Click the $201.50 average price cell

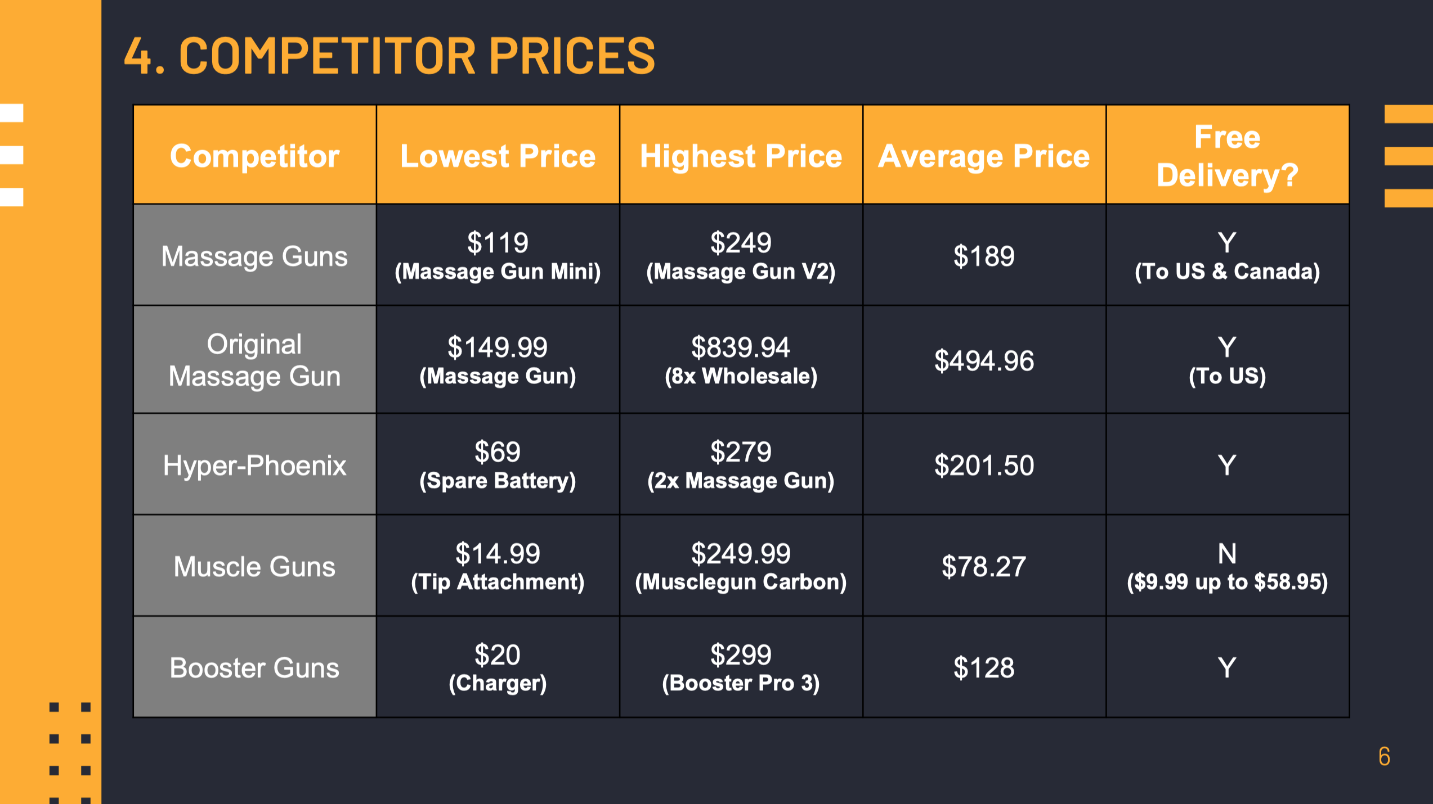click(x=984, y=464)
